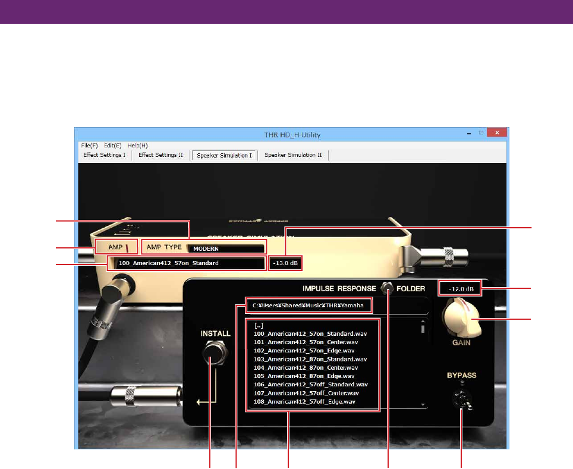The width and height of the screenshot is (573, 469).
Task: Flip the Impulse Response / Folder switch
Action: coord(387,288)
